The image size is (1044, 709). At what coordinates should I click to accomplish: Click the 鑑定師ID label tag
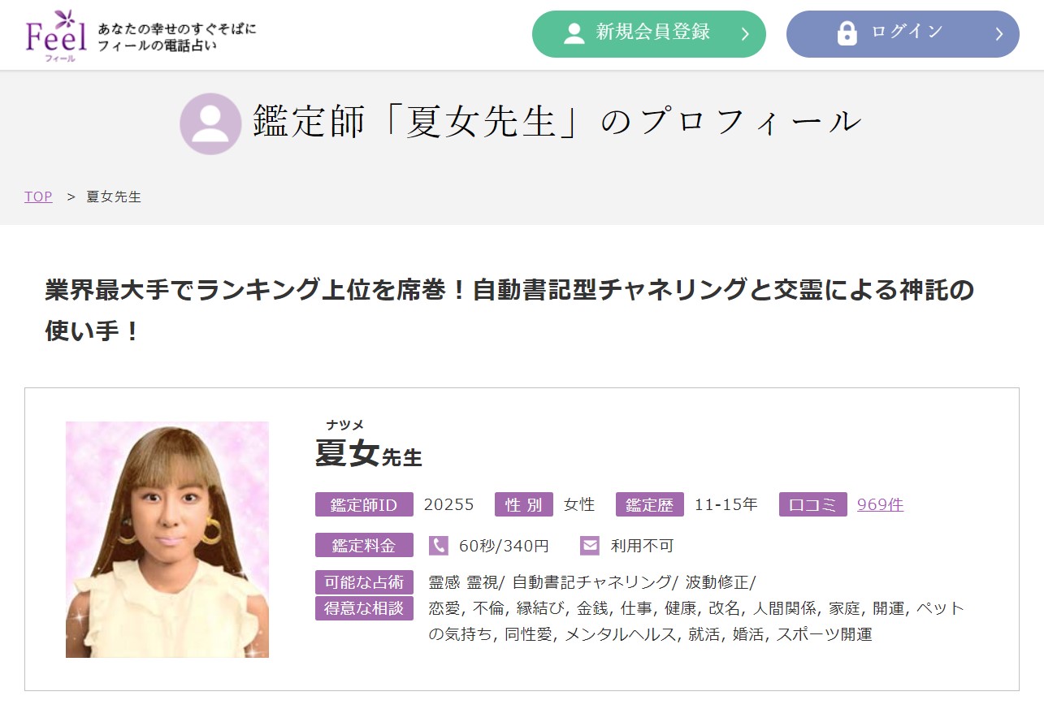(364, 504)
